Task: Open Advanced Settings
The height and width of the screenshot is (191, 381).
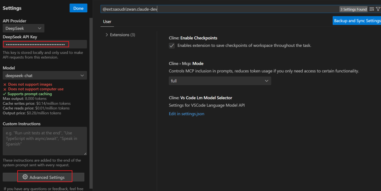Action: point(43,177)
